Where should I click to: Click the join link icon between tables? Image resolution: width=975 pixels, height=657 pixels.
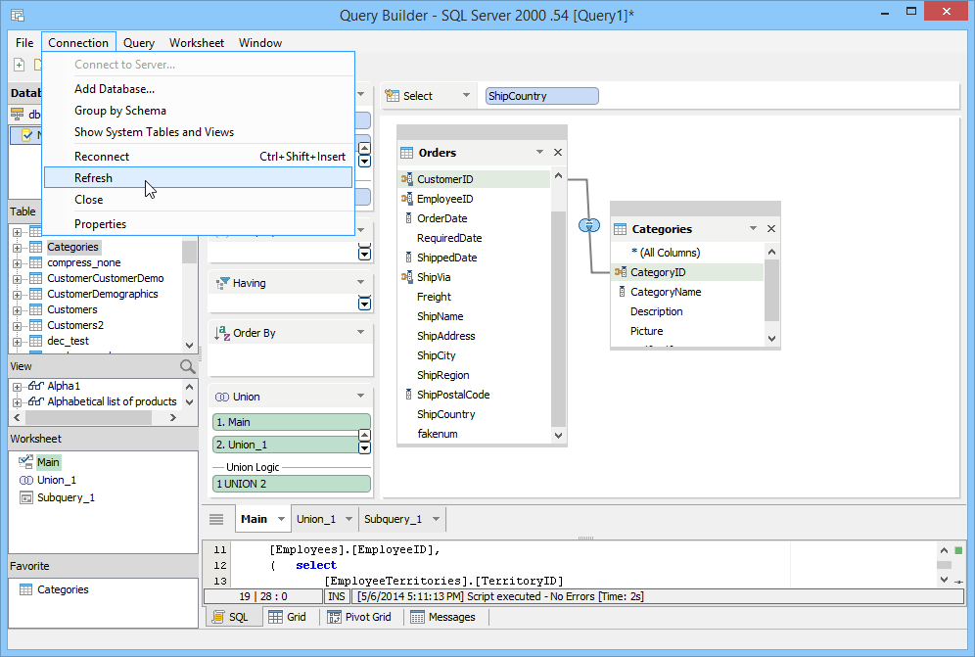(589, 225)
